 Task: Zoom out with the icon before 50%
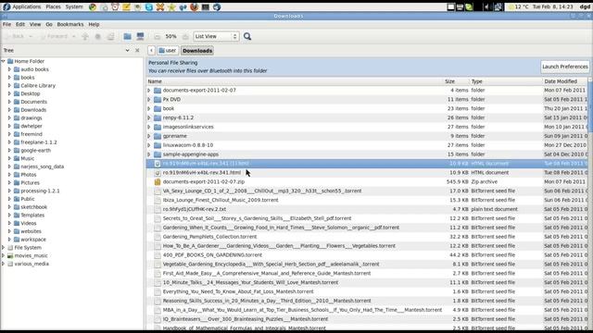click(x=157, y=36)
